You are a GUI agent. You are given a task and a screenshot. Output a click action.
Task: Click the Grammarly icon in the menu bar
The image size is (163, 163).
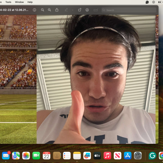147,2
